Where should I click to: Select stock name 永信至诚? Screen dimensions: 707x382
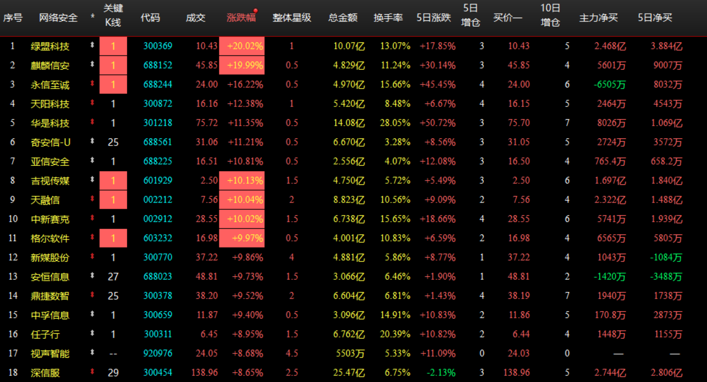[x=50, y=85]
